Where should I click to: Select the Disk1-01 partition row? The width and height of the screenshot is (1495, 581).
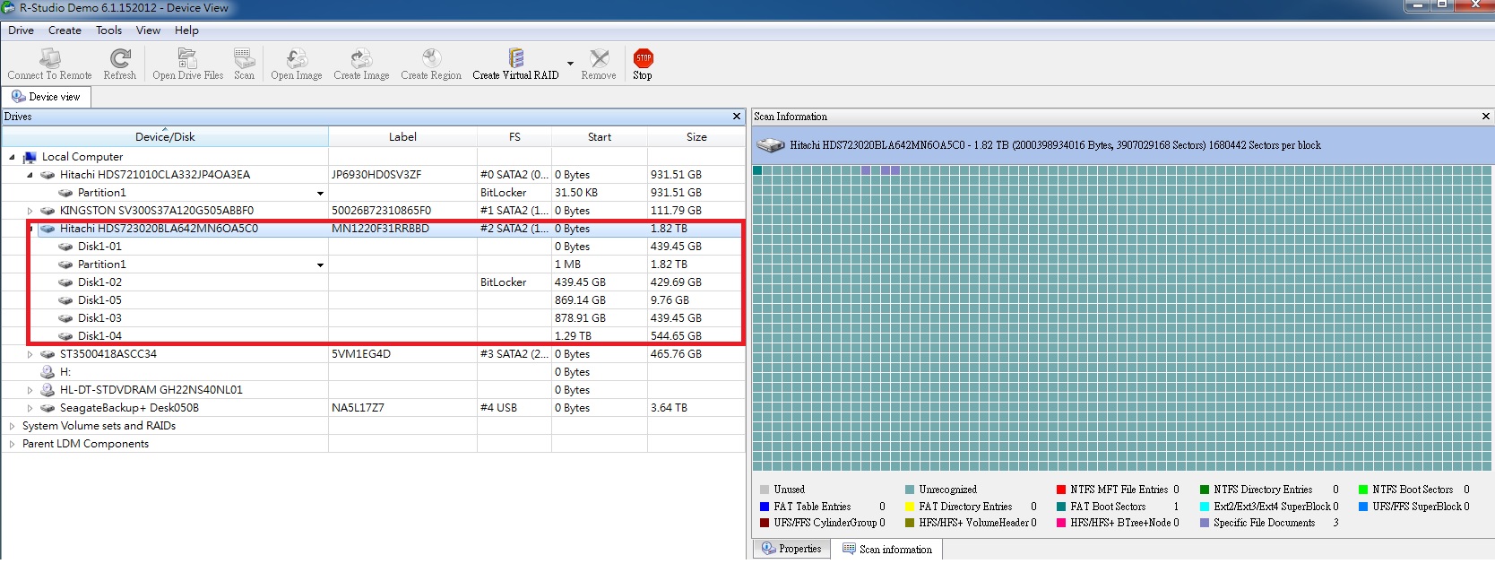(99, 247)
